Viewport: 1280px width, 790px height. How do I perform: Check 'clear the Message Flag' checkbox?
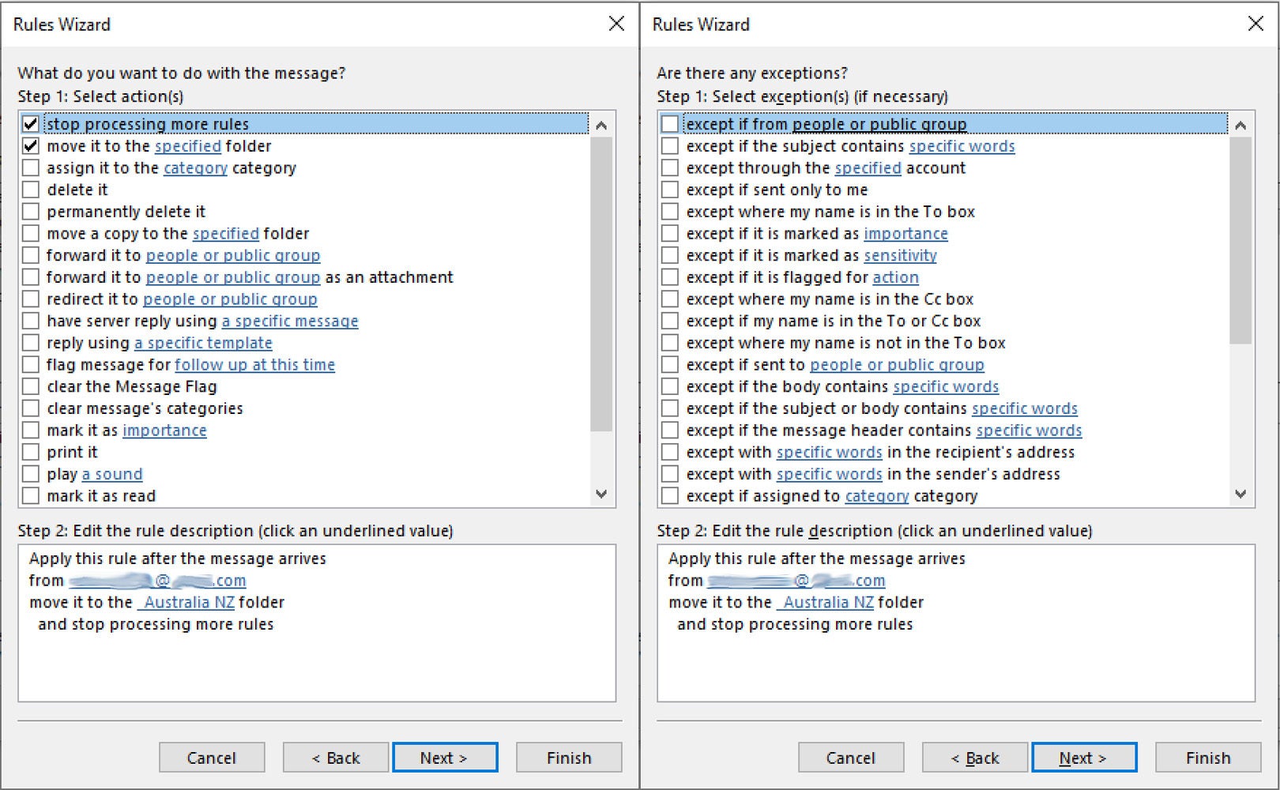[x=31, y=386]
